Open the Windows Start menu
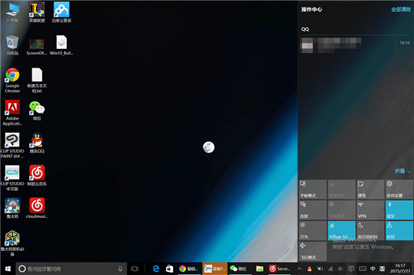Viewport: 414px width, 275px height. coord(8,269)
